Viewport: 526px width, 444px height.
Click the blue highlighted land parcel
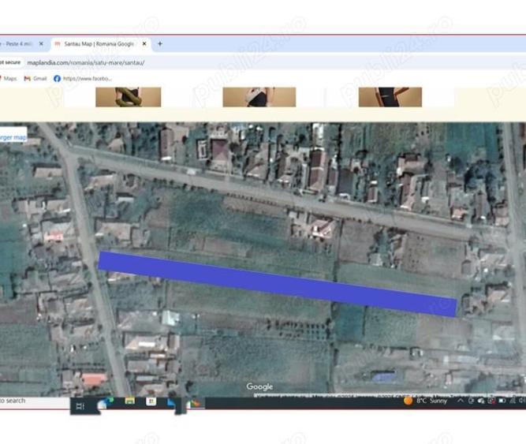click(278, 284)
